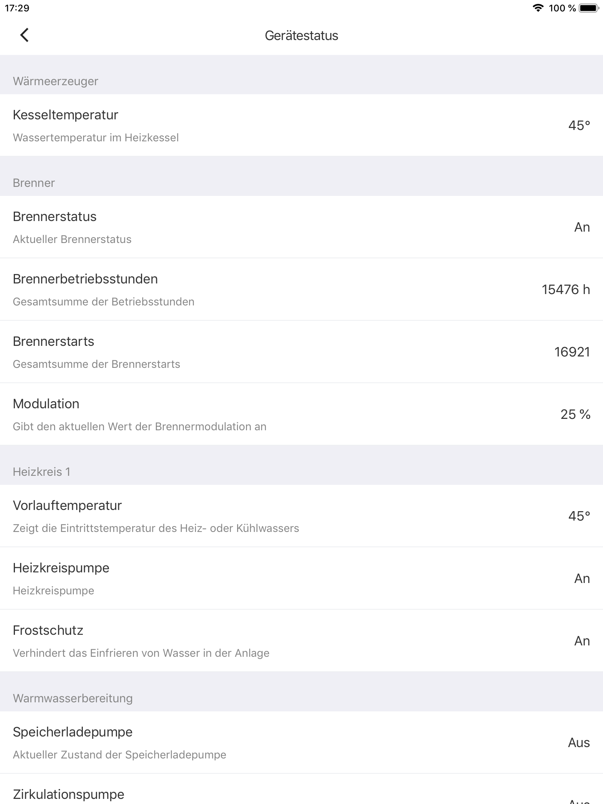Tap the 45° Kesseltemperatur value
Screen dimensions: 603x804
[x=579, y=125]
